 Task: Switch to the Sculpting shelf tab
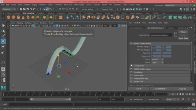click(x=41, y=13)
